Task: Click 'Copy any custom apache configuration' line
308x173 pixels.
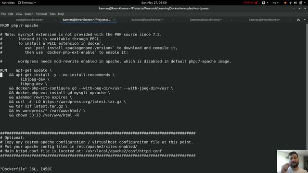Action: pos(96,142)
